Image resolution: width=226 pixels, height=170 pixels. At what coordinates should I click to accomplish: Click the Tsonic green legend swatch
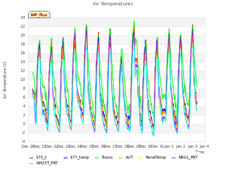click(x=96, y=158)
